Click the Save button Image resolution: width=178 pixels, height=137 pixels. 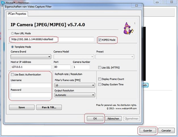tap(22, 107)
